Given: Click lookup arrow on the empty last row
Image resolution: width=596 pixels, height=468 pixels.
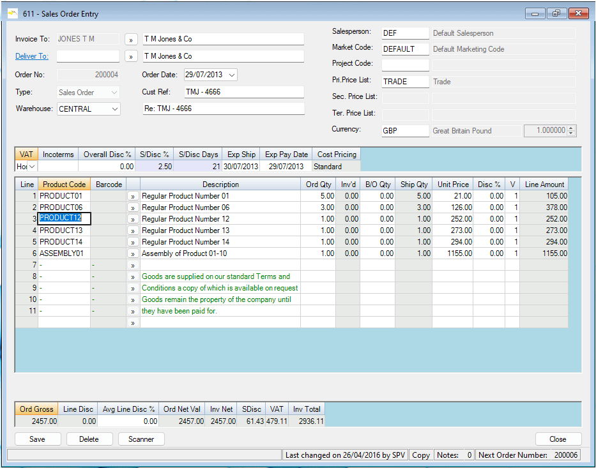Looking at the screenshot, I should pyautogui.click(x=133, y=323).
